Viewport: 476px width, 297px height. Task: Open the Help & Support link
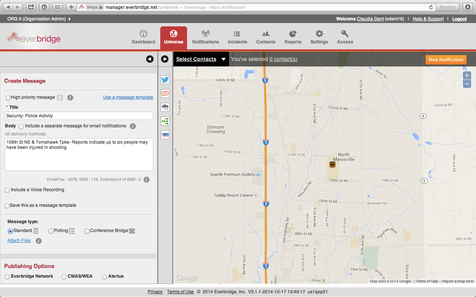pos(428,19)
